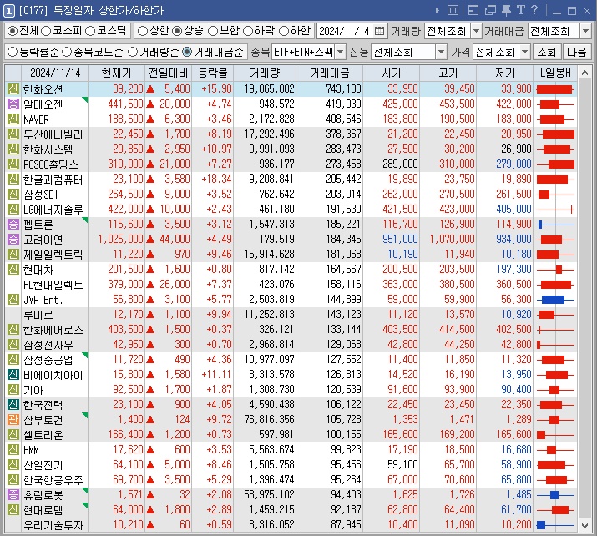597x536 pixels.
Task: Select the 코스닥 radio button
Action: coord(90,31)
